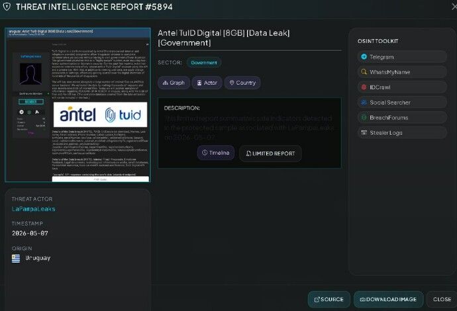Open the BreachForums tool

click(402, 117)
